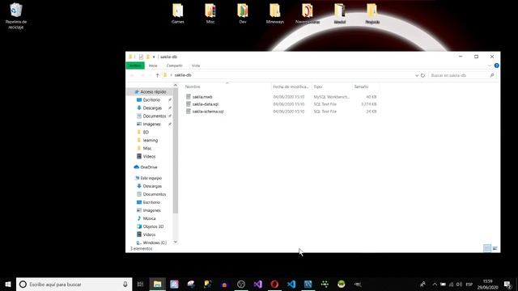Screen dimensions: 518x291
Task: Launch the Opera browser from the taskbar
Action: pyautogui.click(x=274, y=284)
